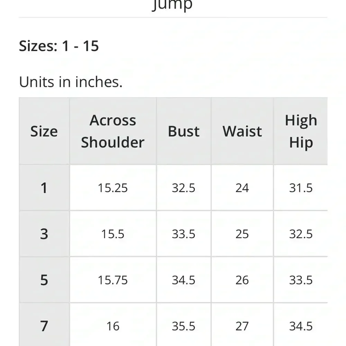Select the size 3 row label

[x=44, y=234]
